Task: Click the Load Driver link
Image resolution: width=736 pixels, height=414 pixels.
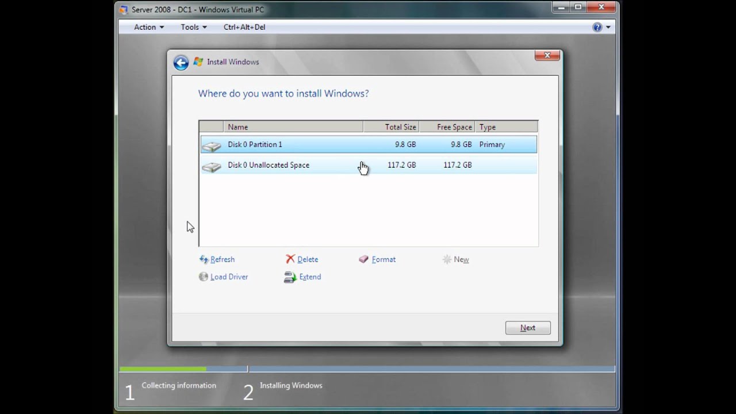Action: coord(229,277)
